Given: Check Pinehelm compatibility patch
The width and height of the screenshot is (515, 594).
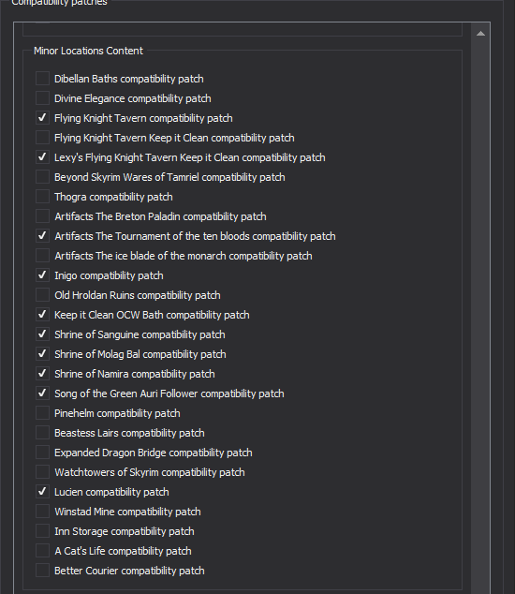Looking at the screenshot, I should (x=42, y=413).
